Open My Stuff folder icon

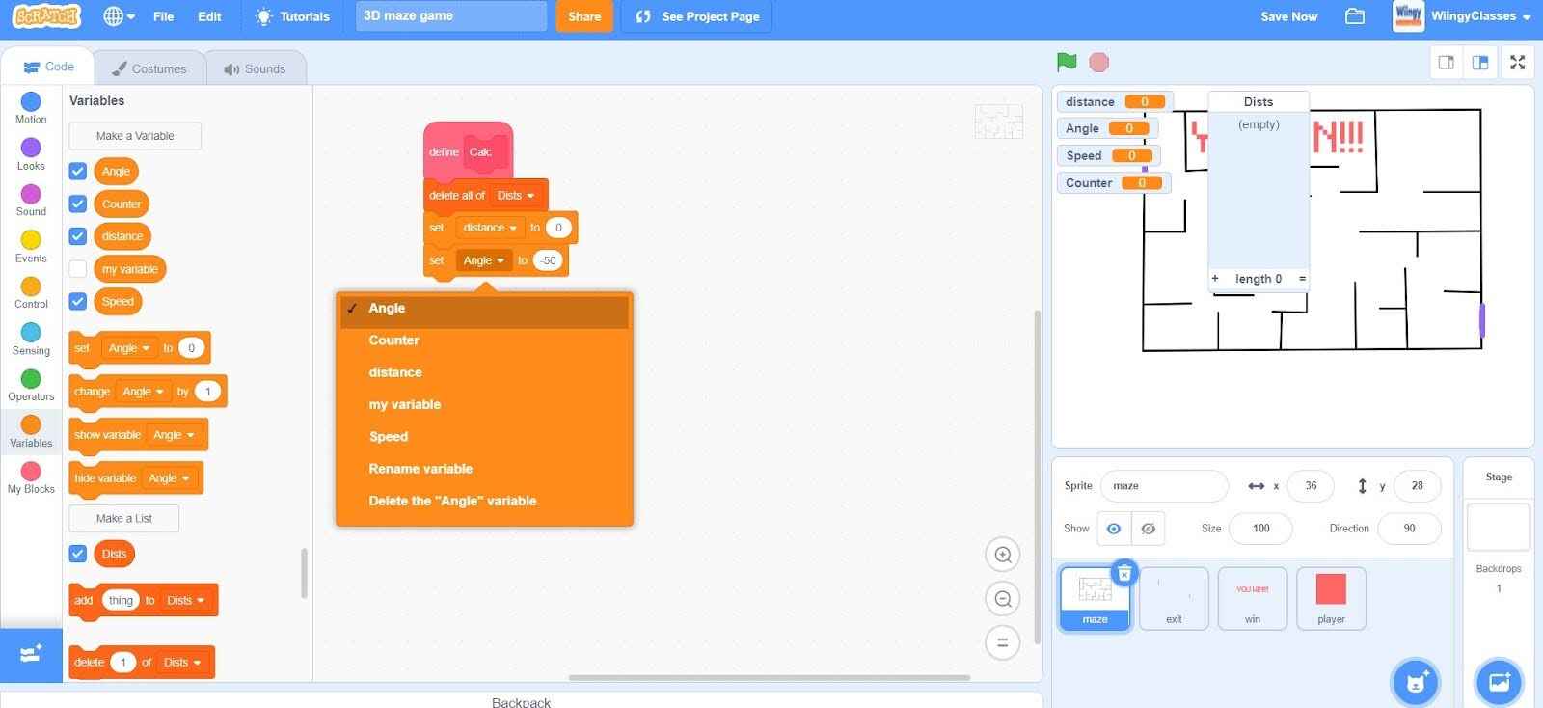click(x=1355, y=16)
